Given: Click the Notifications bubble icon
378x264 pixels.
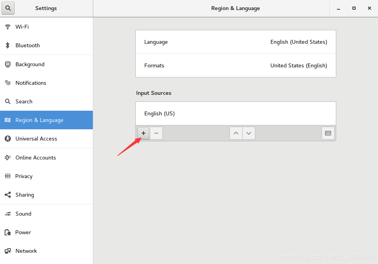Looking at the screenshot, I should coord(8,83).
